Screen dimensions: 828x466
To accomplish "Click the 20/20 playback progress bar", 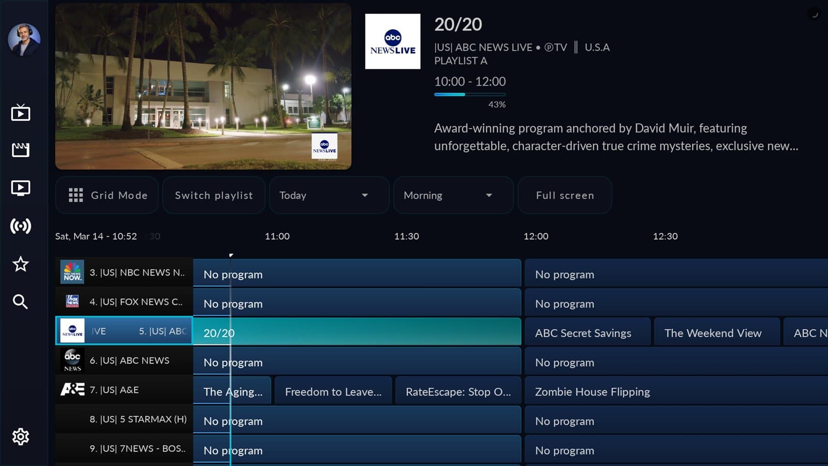I will [x=469, y=94].
